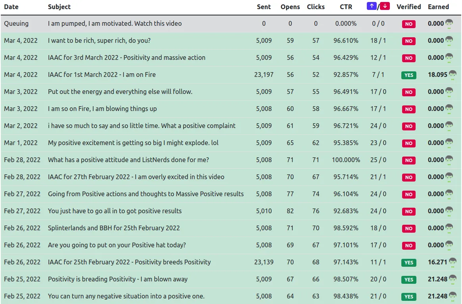Click nerd icon in 'Put out the energy' row
The width and height of the screenshot is (462, 304).
449,92
